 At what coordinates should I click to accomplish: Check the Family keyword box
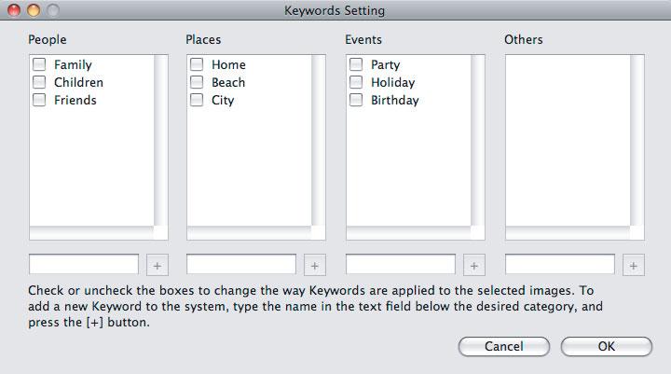[x=39, y=64]
